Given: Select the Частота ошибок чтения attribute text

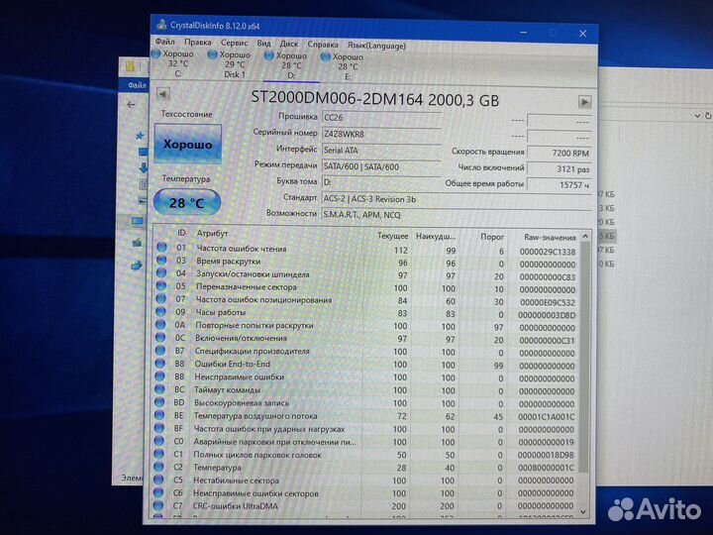Looking at the screenshot, I should tap(241, 249).
